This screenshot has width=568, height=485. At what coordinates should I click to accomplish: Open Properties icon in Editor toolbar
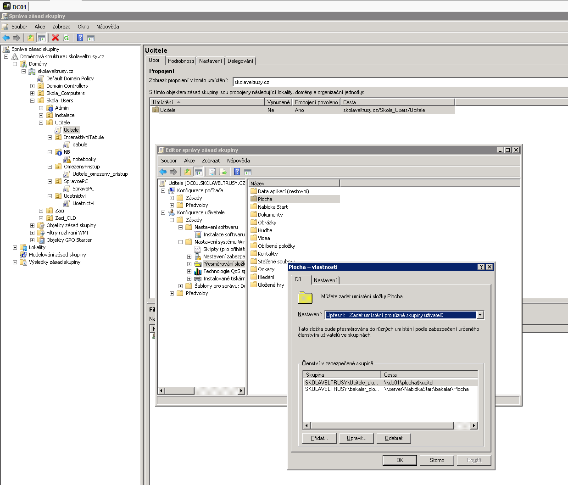pyautogui.click(x=212, y=172)
